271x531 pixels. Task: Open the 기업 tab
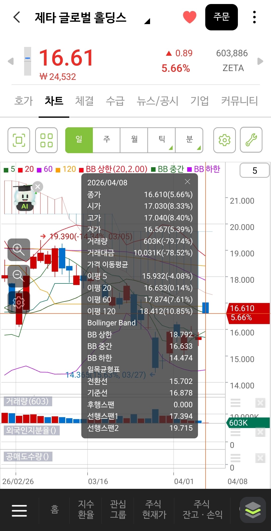(x=199, y=101)
